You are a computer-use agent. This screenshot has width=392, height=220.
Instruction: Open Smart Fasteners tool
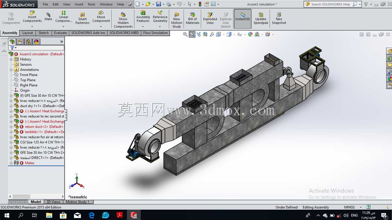pyautogui.click(x=82, y=19)
